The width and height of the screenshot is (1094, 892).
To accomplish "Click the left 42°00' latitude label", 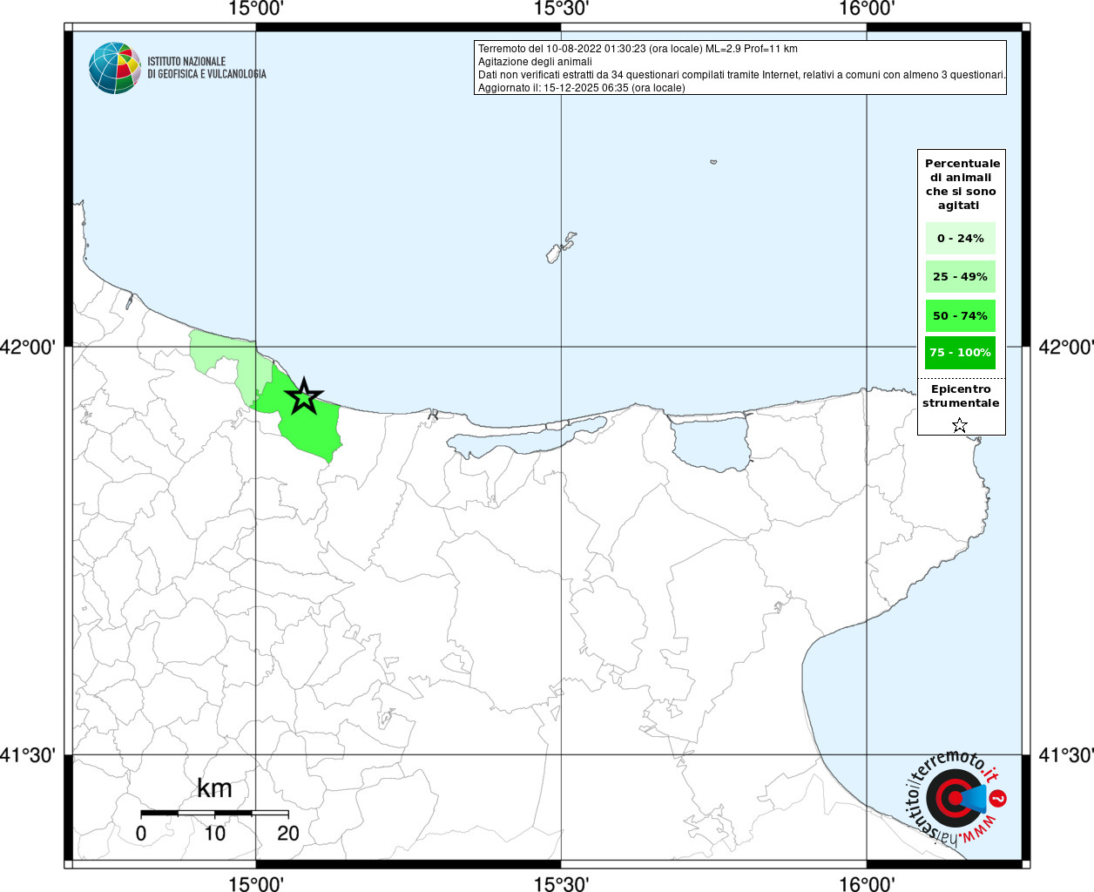I will (28, 348).
